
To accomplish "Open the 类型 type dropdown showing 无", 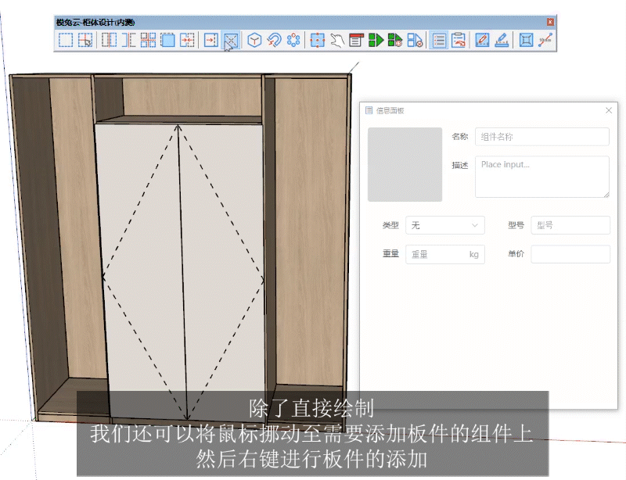I will point(444,225).
